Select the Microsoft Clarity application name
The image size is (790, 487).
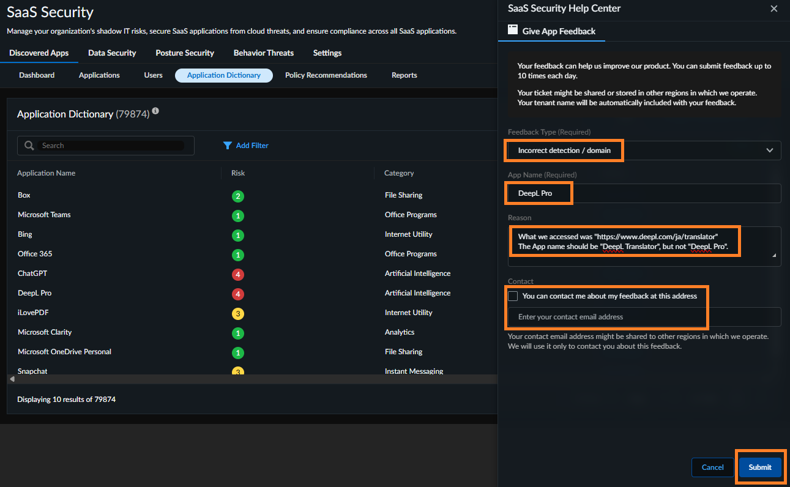(45, 332)
